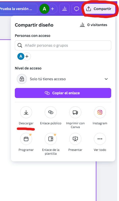Click the Descargar download icon

[26, 112]
